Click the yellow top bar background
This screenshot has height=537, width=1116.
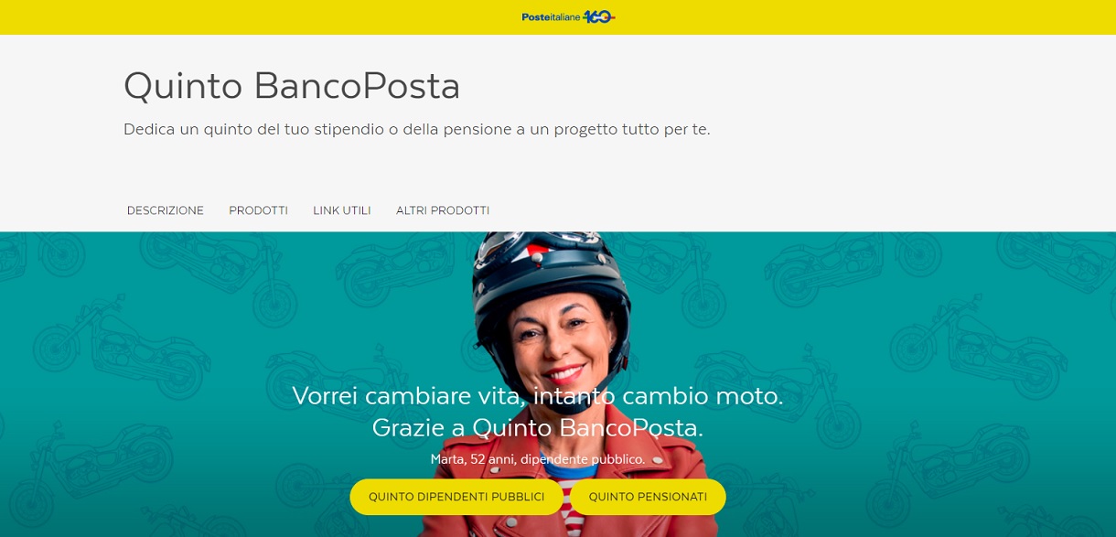[274, 16]
